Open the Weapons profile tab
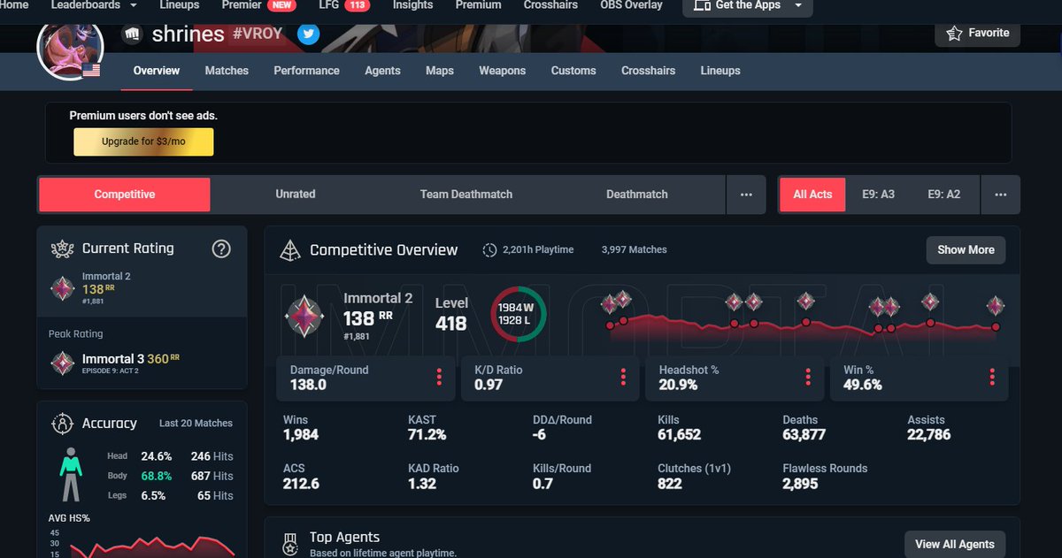1062x558 pixels. point(503,71)
